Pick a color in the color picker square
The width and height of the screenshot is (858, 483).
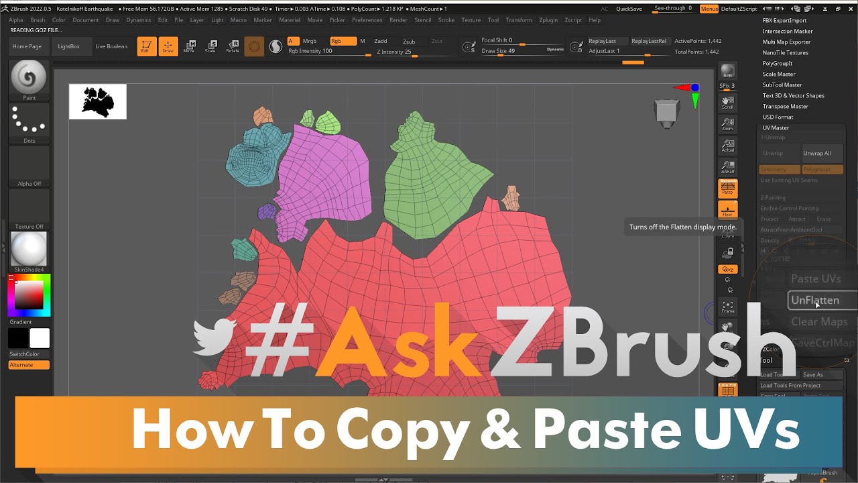29,295
